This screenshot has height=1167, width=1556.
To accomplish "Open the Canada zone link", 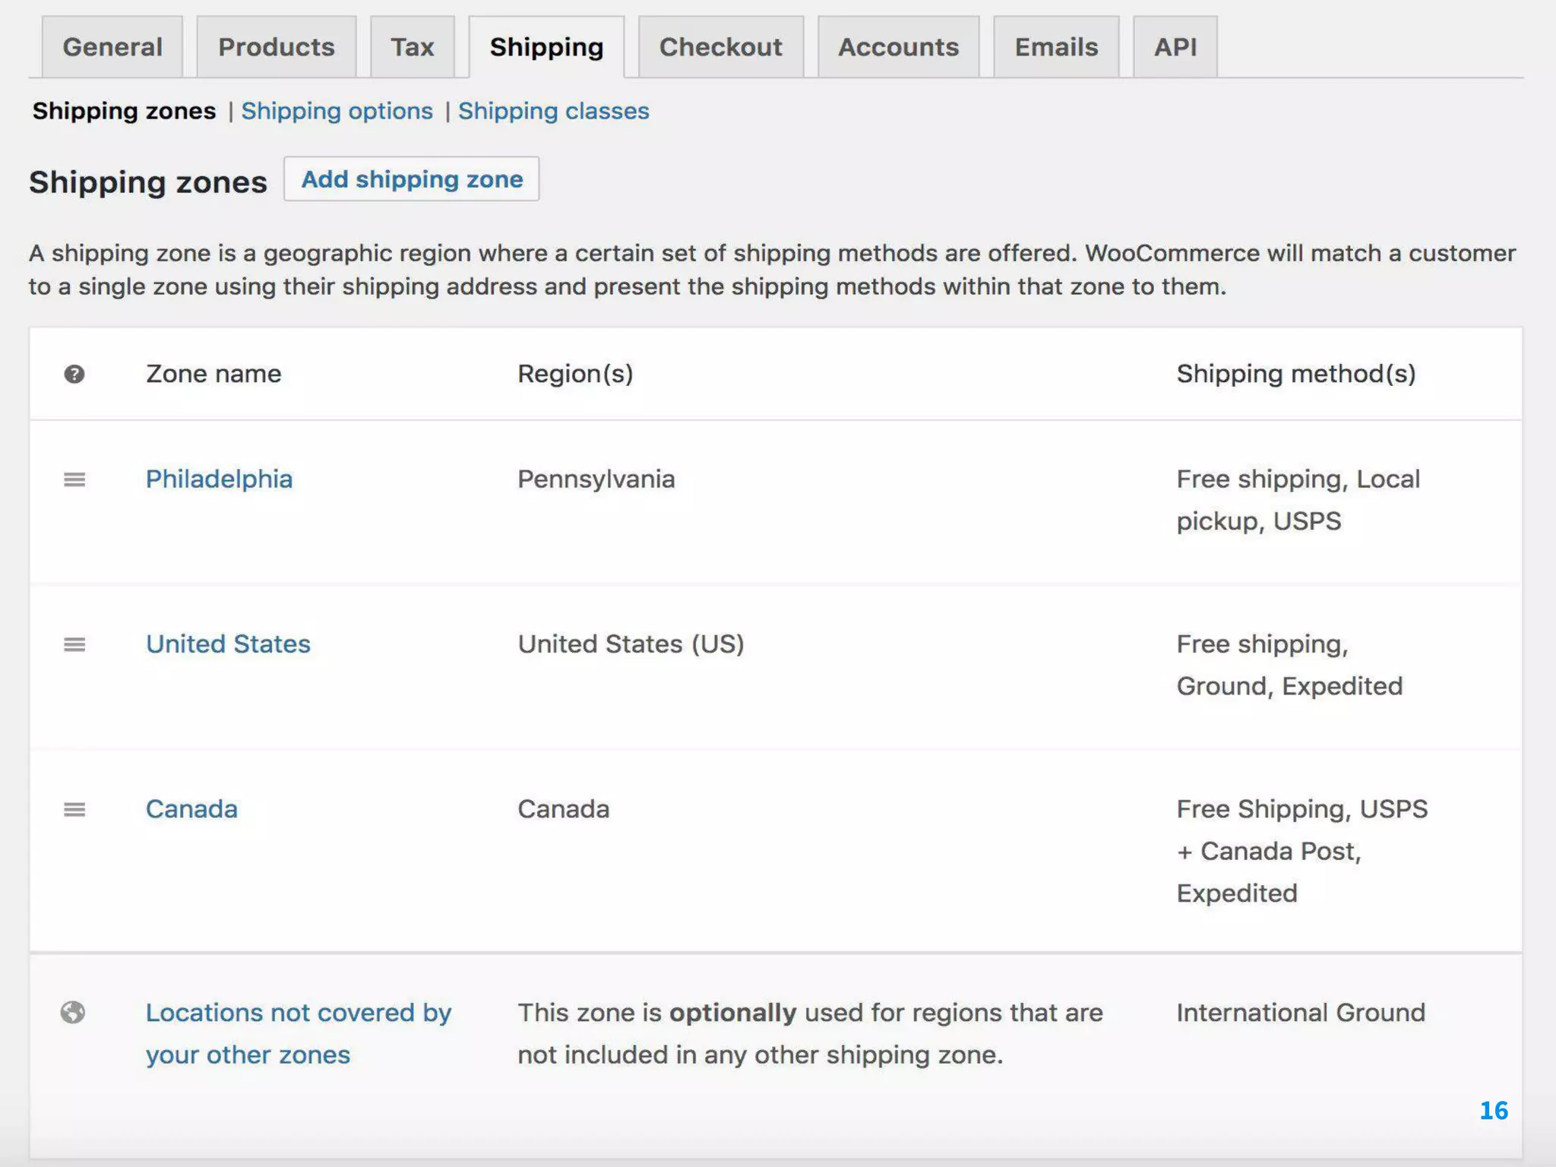I will (191, 808).
